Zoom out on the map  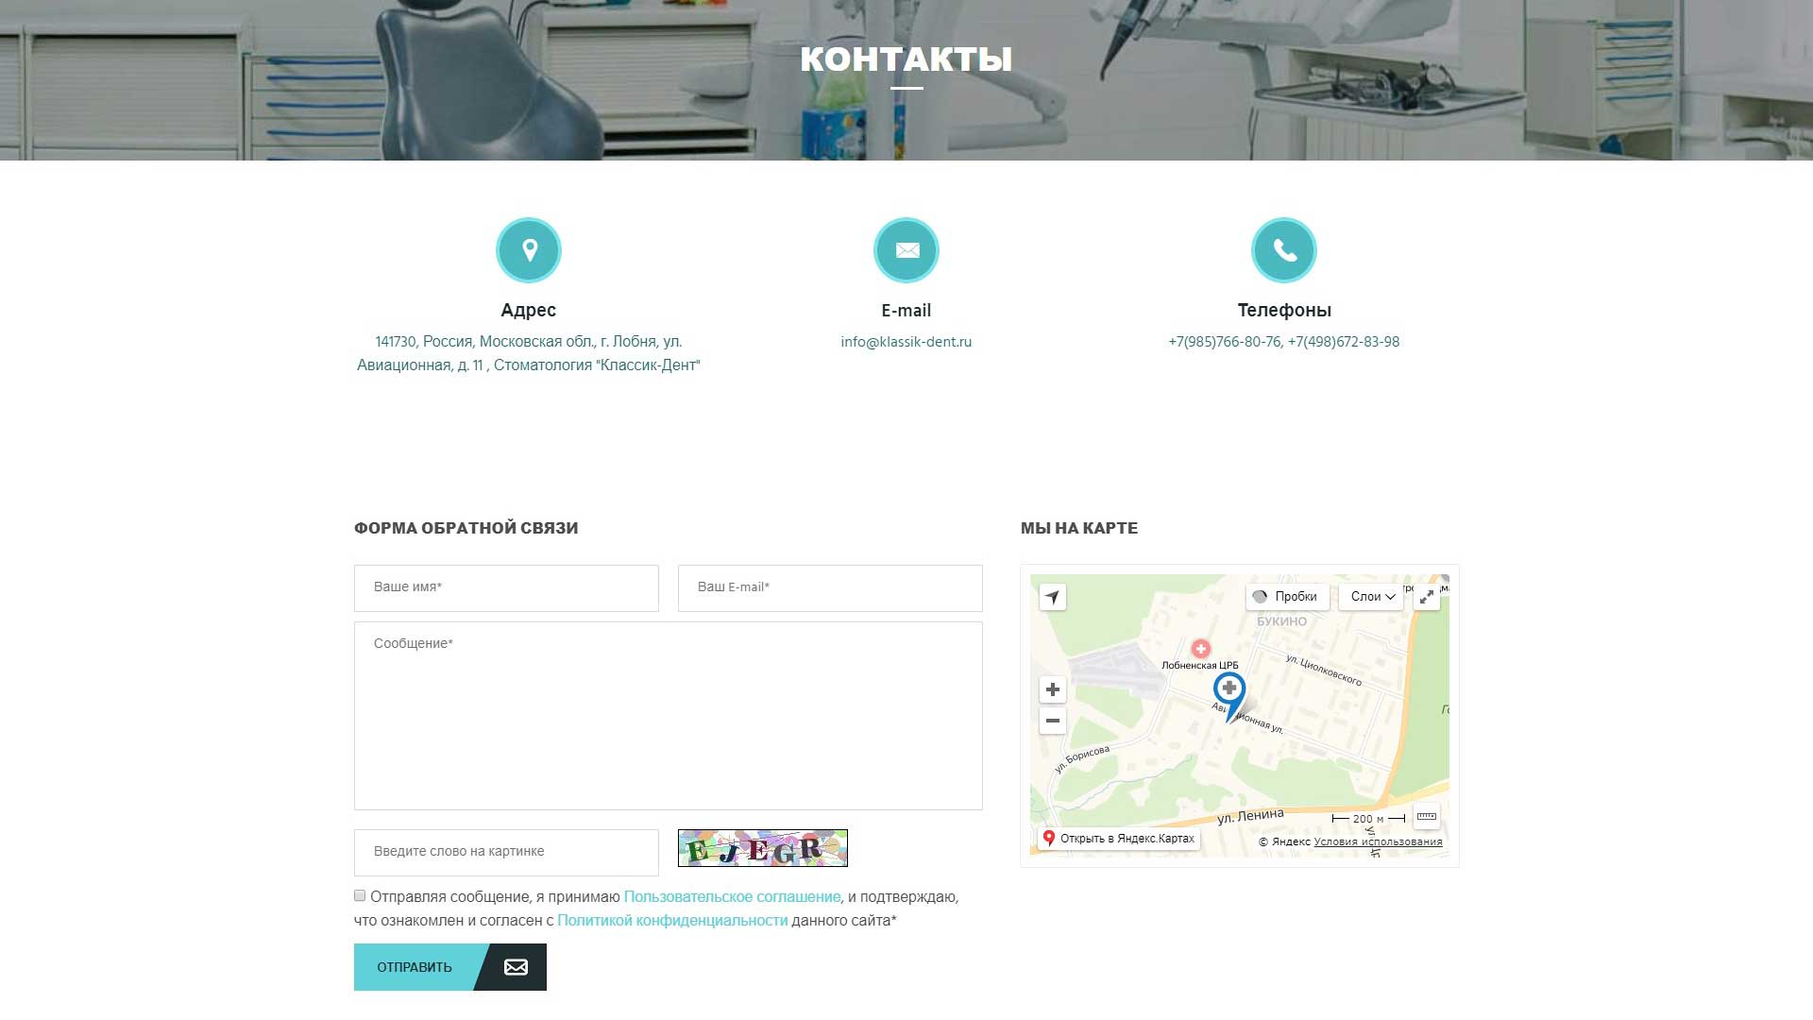pos(1053,721)
